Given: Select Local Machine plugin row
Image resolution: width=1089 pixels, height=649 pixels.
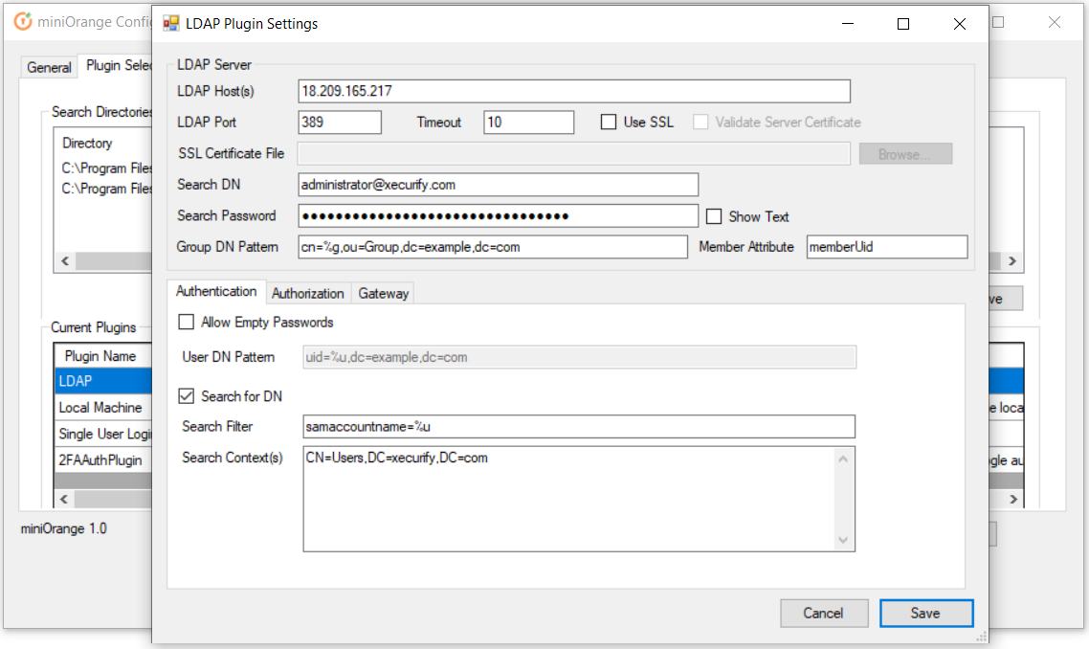Looking at the screenshot, I should 102,407.
